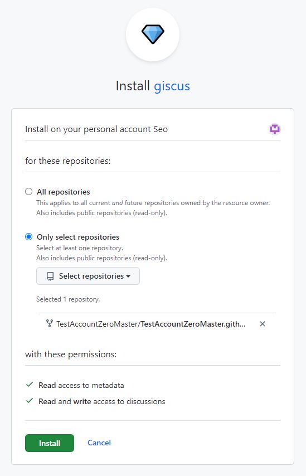Click the fork icon beside TestAccountZeroMaster repository
Viewport: 306px width, 476px height.
(x=49, y=324)
